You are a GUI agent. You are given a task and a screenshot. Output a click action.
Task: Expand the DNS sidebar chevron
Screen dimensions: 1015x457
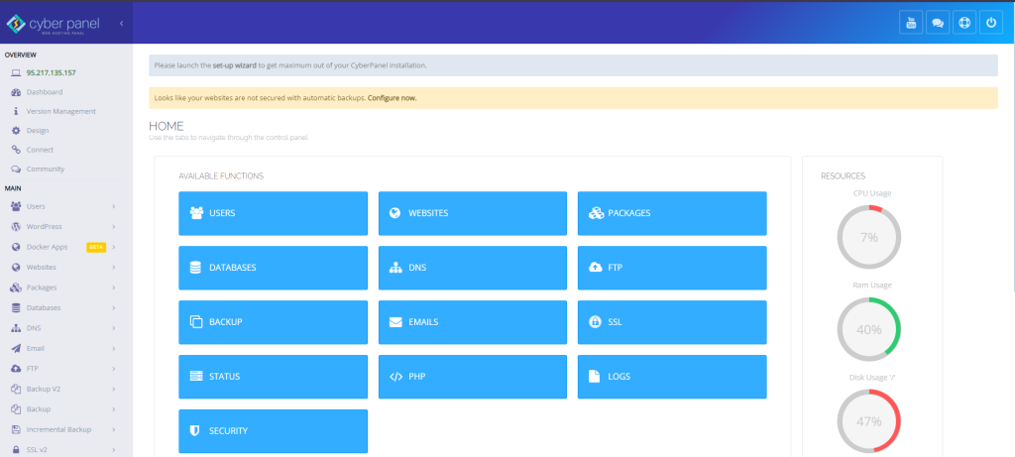[113, 328]
